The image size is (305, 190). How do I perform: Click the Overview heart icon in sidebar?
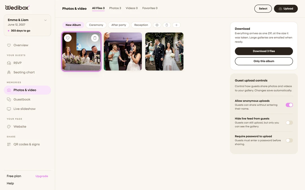pyautogui.click(x=9, y=45)
